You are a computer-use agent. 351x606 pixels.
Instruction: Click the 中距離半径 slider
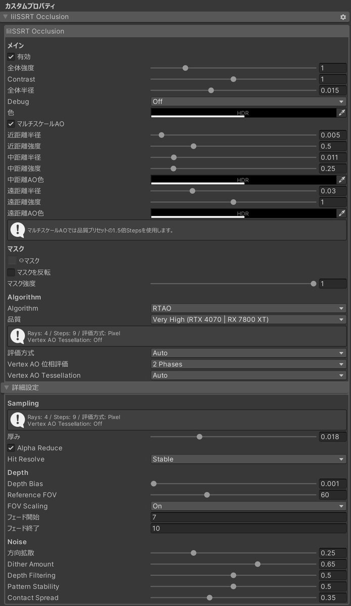233,157
